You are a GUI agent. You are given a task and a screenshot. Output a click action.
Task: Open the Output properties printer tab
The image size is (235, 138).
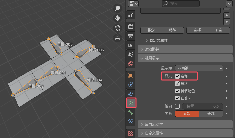[131, 36]
